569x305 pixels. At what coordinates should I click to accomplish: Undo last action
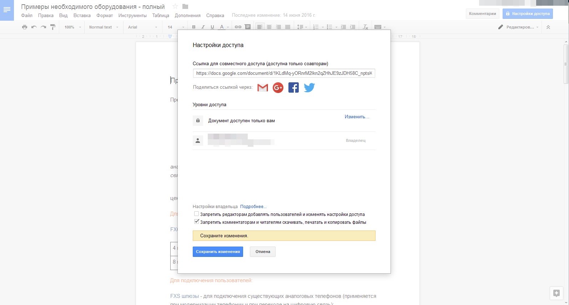tap(34, 27)
